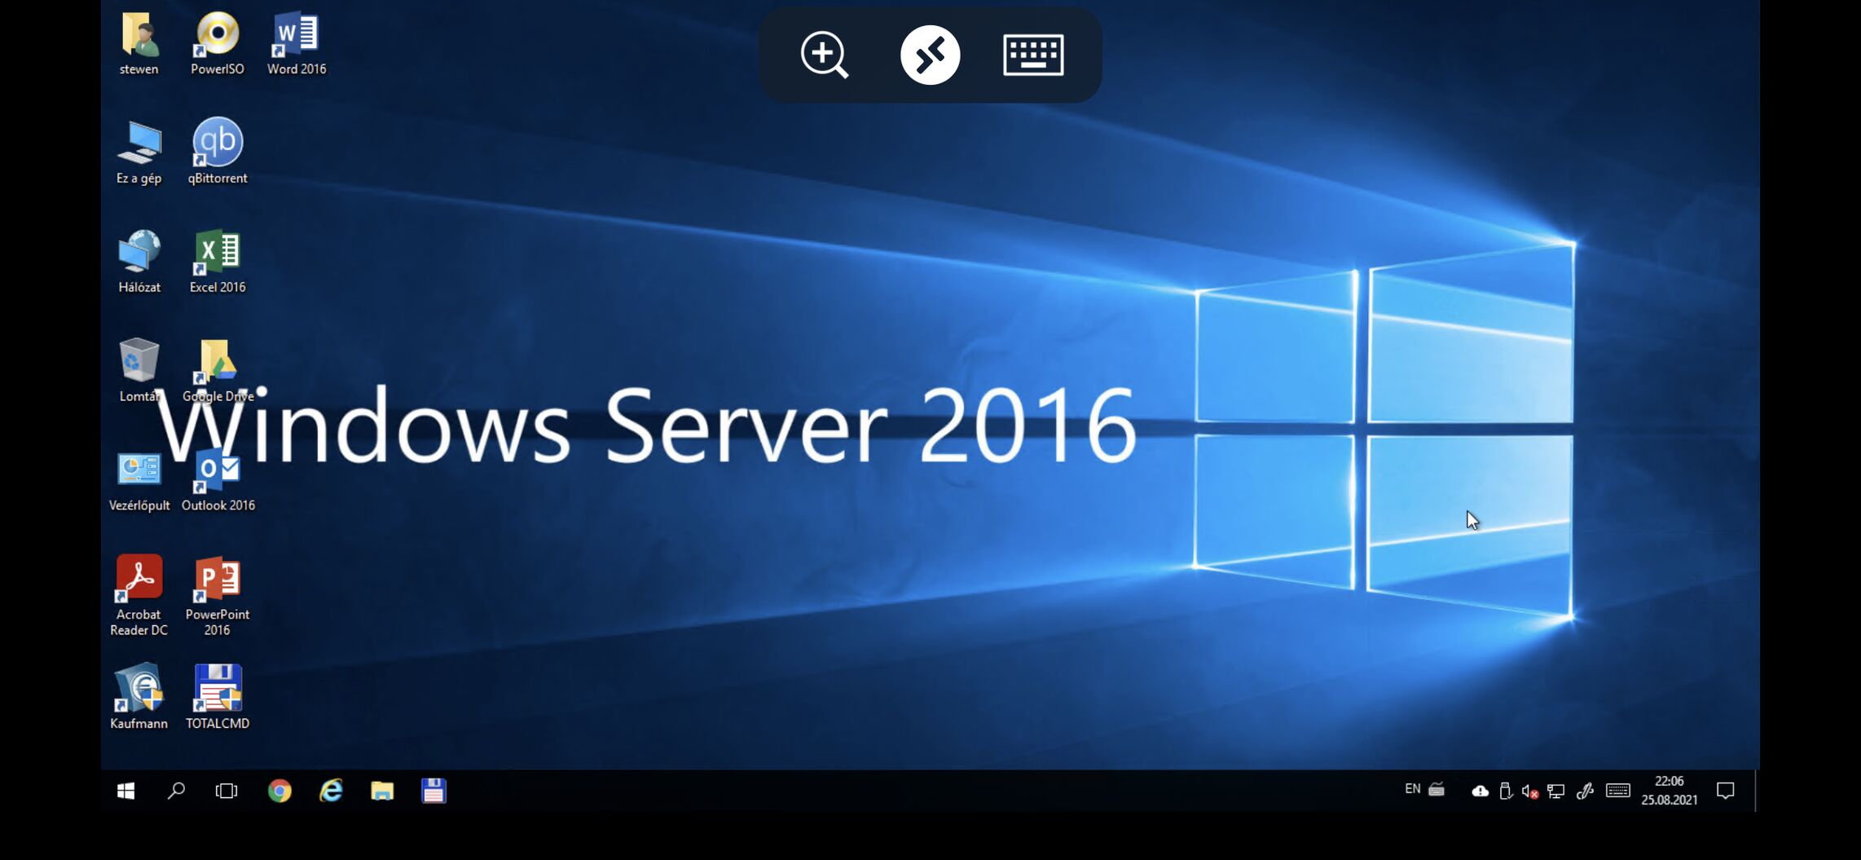Launch Internet Explorer from the taskbar
Image resolution: width=1861 pixels, height=860 pixels.
(x=331, y=791)
